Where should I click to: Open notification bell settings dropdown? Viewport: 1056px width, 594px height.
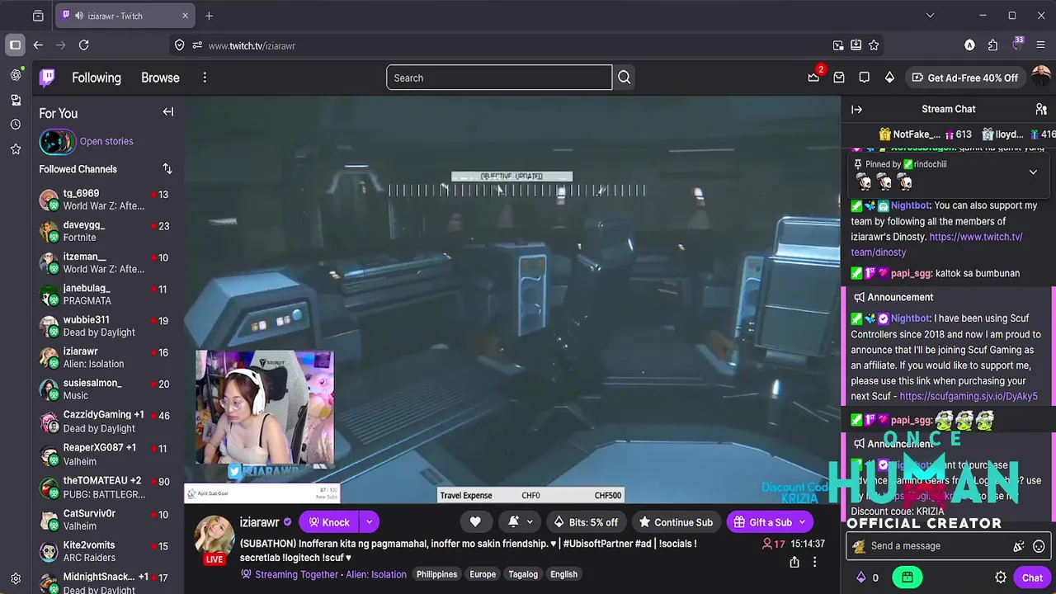pos(519,522)
